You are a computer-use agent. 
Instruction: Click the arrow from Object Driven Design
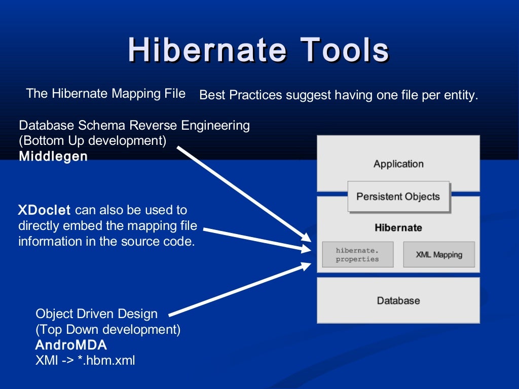(x=240, y=289)
